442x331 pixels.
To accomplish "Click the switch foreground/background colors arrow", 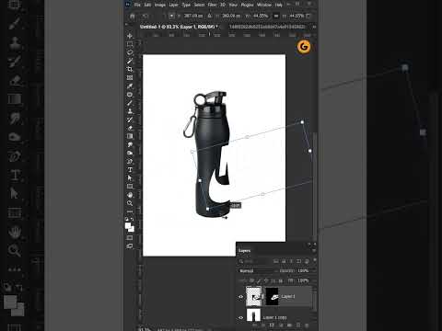I will pos(133,219).
